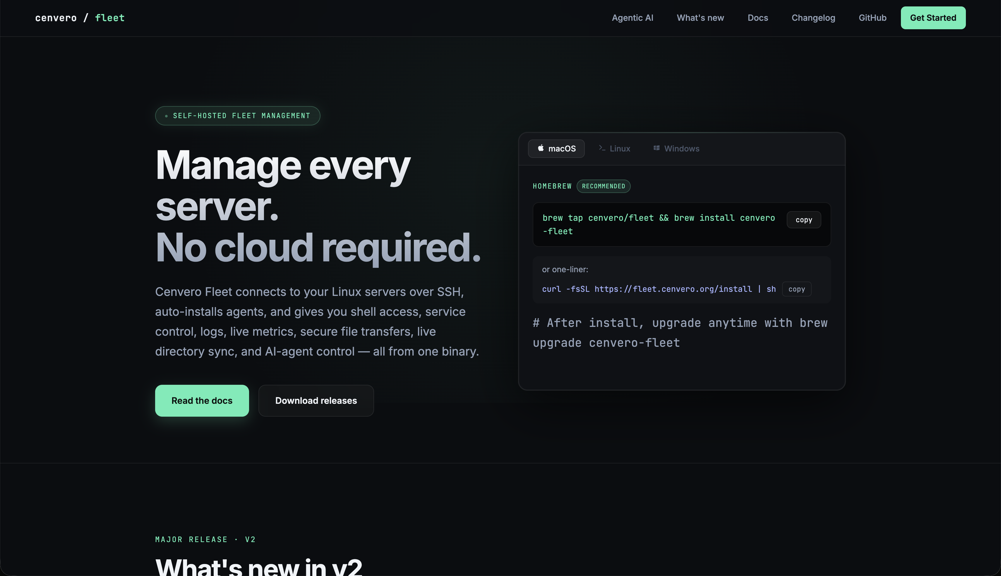Screen dimensions: 1001x576
Task: Click the 'MAJOR RELEASE · V2' label
Action: point(205,540)
